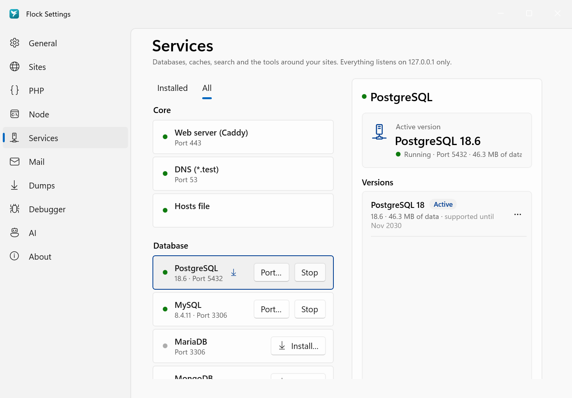Click the Versions section heading
The image size is (572, 398).
point(378,183)
